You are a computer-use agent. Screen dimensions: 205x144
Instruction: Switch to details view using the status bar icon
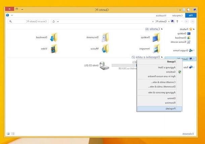click(12, 134)
